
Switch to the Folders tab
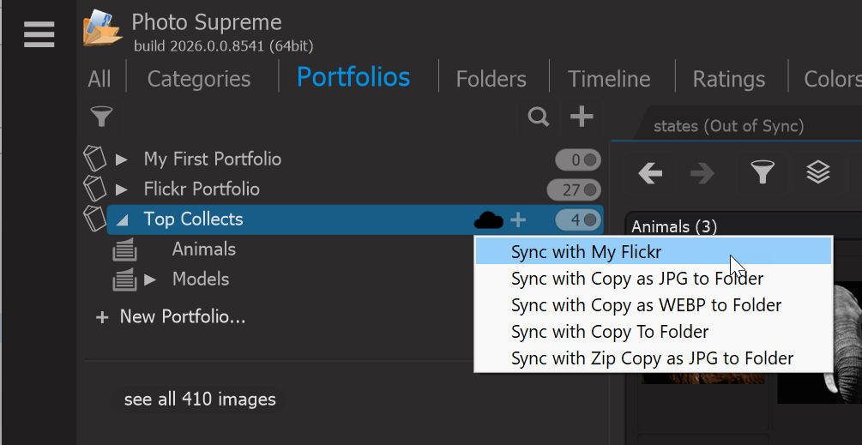pos(491,79)
